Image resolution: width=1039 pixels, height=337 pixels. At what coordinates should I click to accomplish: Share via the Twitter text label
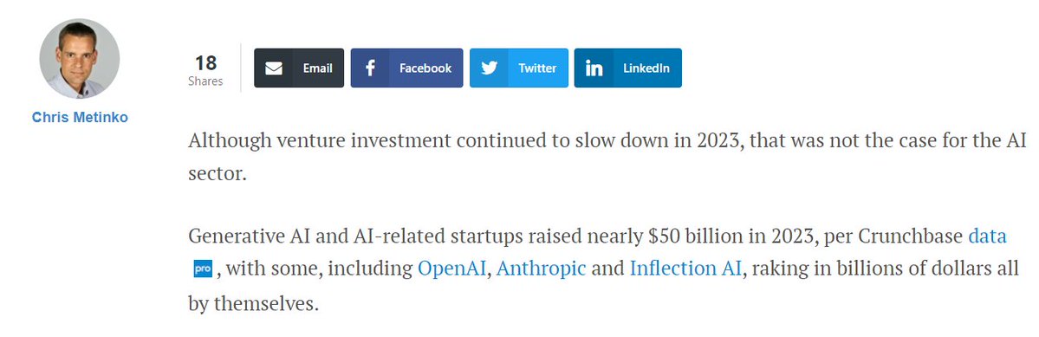tap(537, 68)
